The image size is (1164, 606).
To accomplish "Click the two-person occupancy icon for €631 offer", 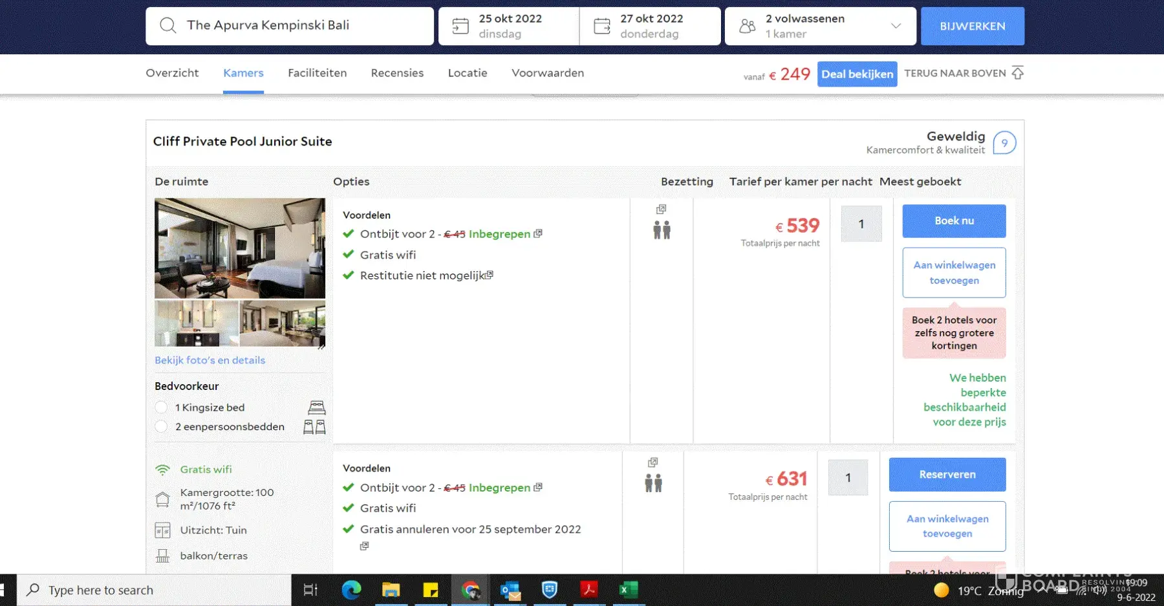I will (x=654, y=483).
